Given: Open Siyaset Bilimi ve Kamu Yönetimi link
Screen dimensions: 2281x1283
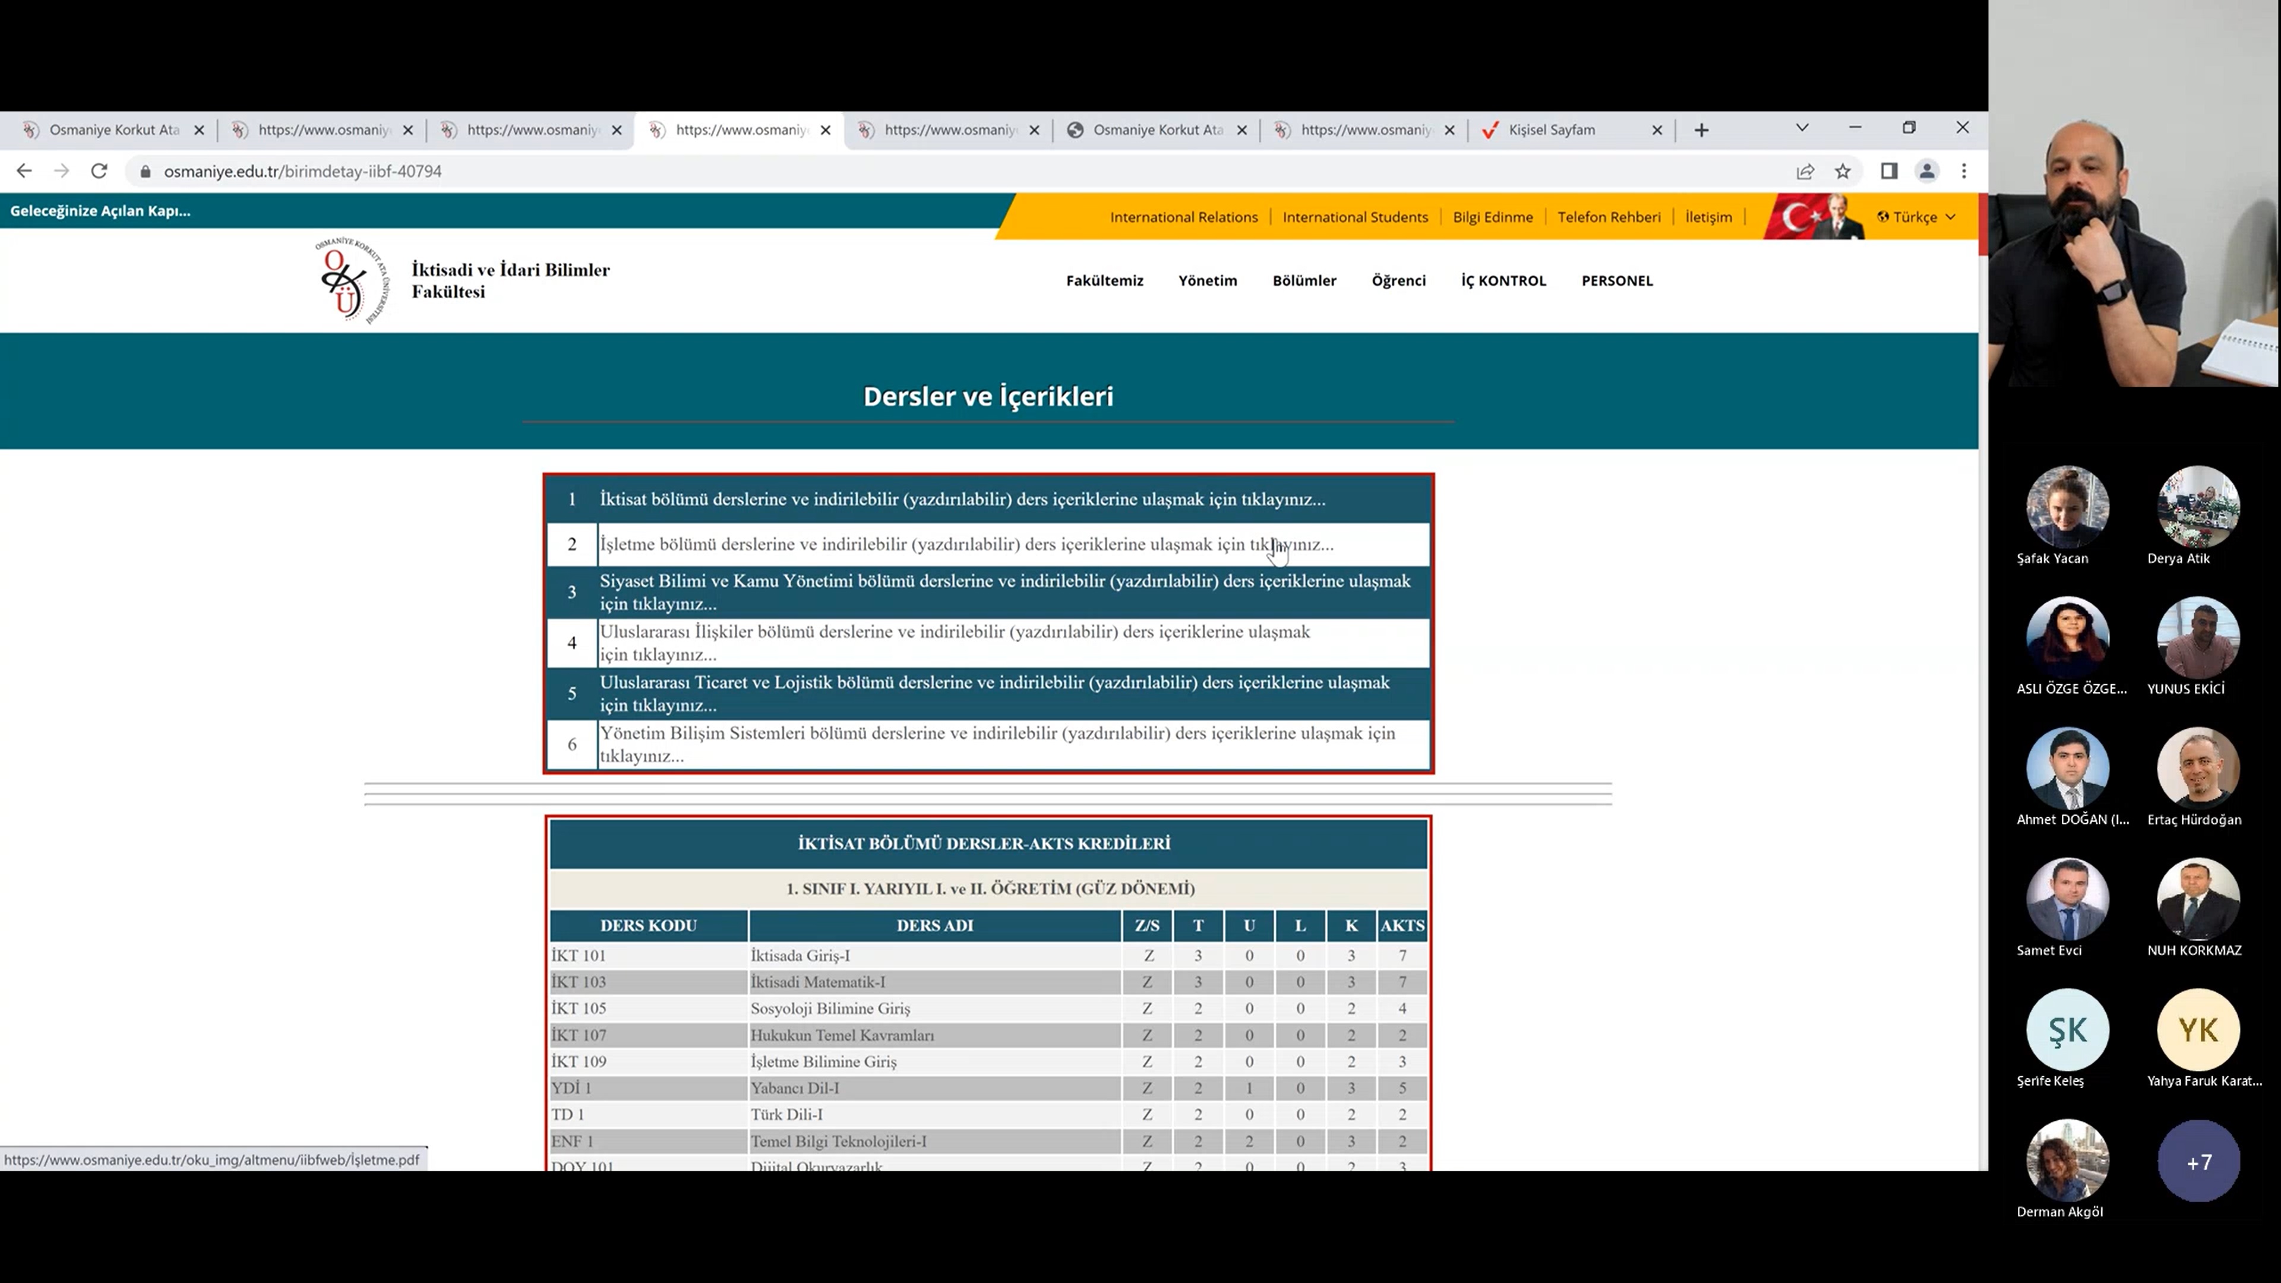Looking at the screenshot, I should point(1005,592).
